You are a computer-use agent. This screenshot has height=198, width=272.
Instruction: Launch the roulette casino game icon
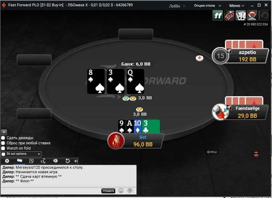229,15
